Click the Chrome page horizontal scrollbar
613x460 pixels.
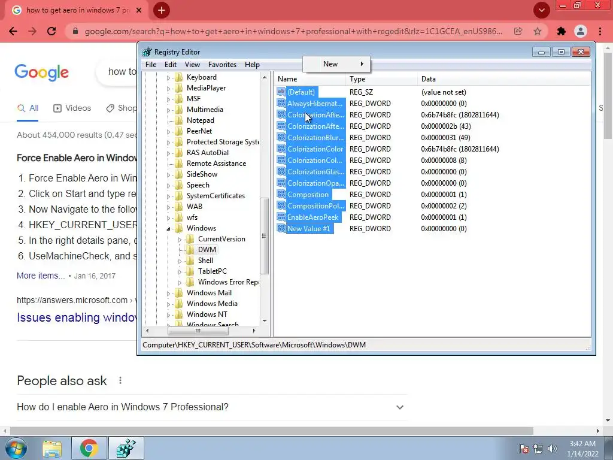pyautogui.click(x=272, y=431)
